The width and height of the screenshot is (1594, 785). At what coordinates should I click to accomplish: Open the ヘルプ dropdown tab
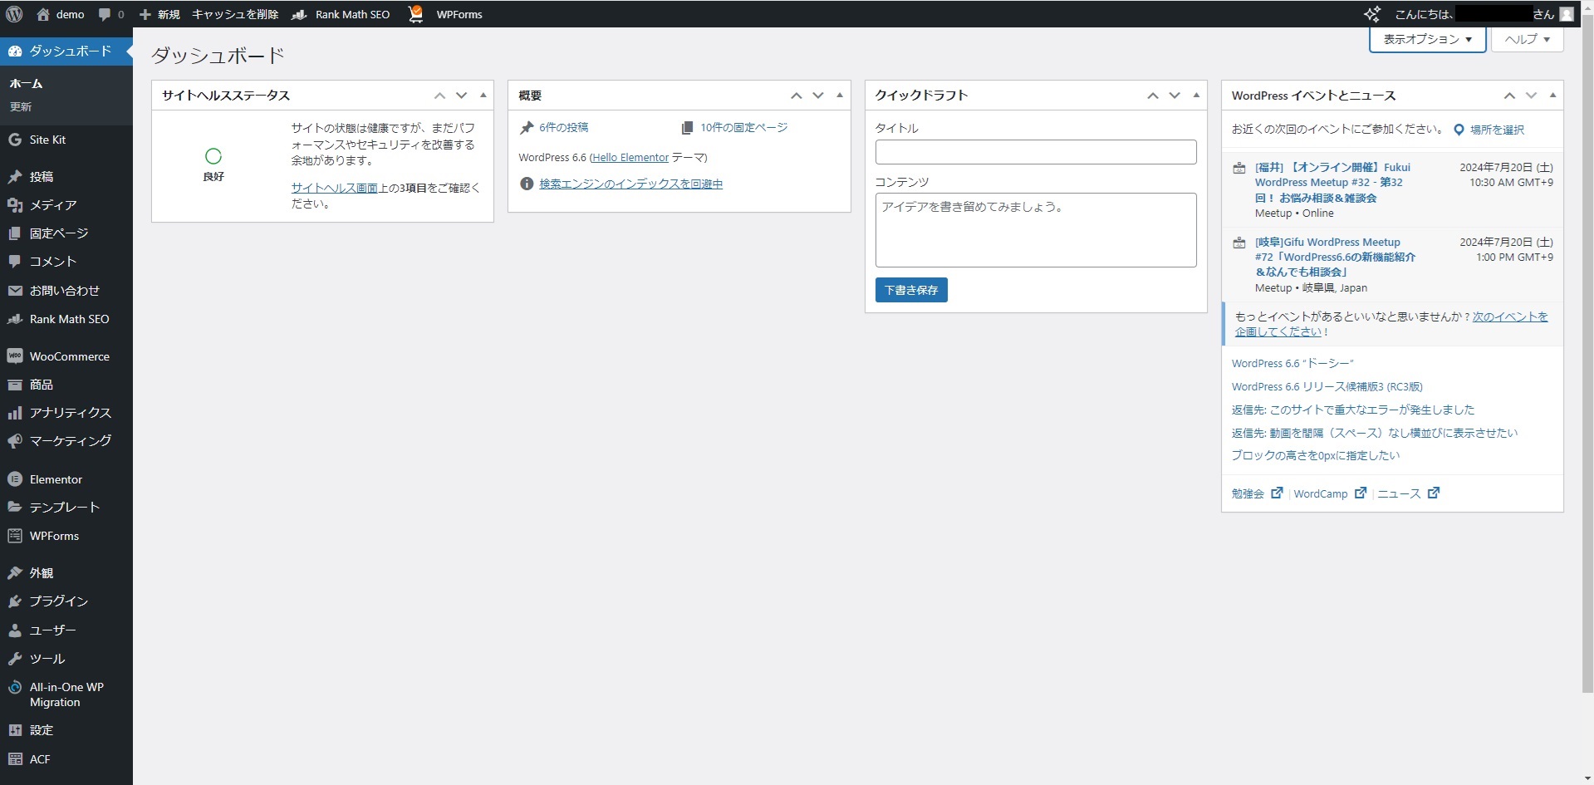[x=1527, y=39]
